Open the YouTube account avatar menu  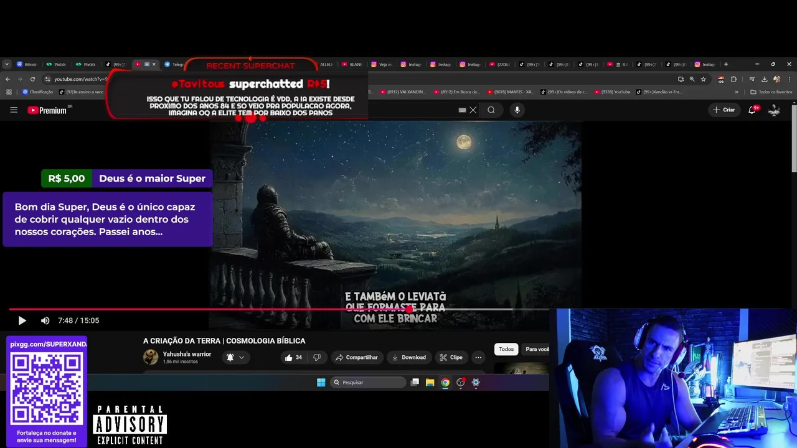pyautogui.click(x=774, y=110)
